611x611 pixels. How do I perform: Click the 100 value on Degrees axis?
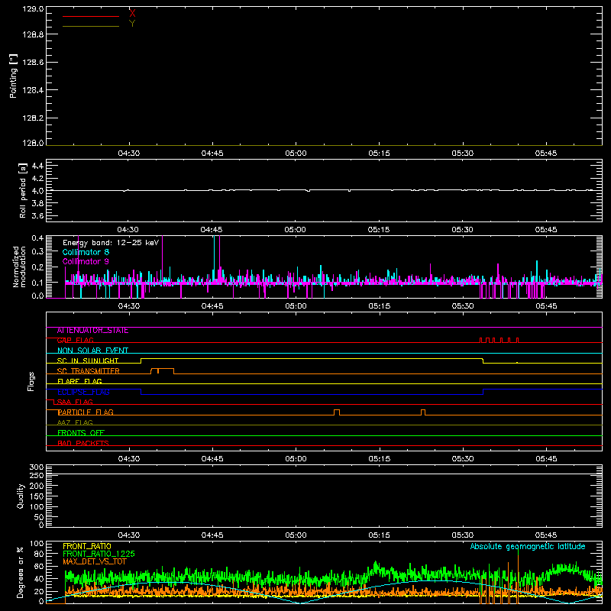coord(37,544)
